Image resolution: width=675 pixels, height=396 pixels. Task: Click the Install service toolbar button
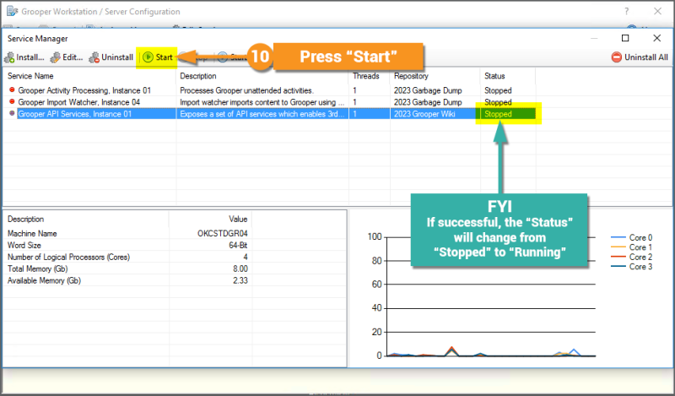pos(24,57)
